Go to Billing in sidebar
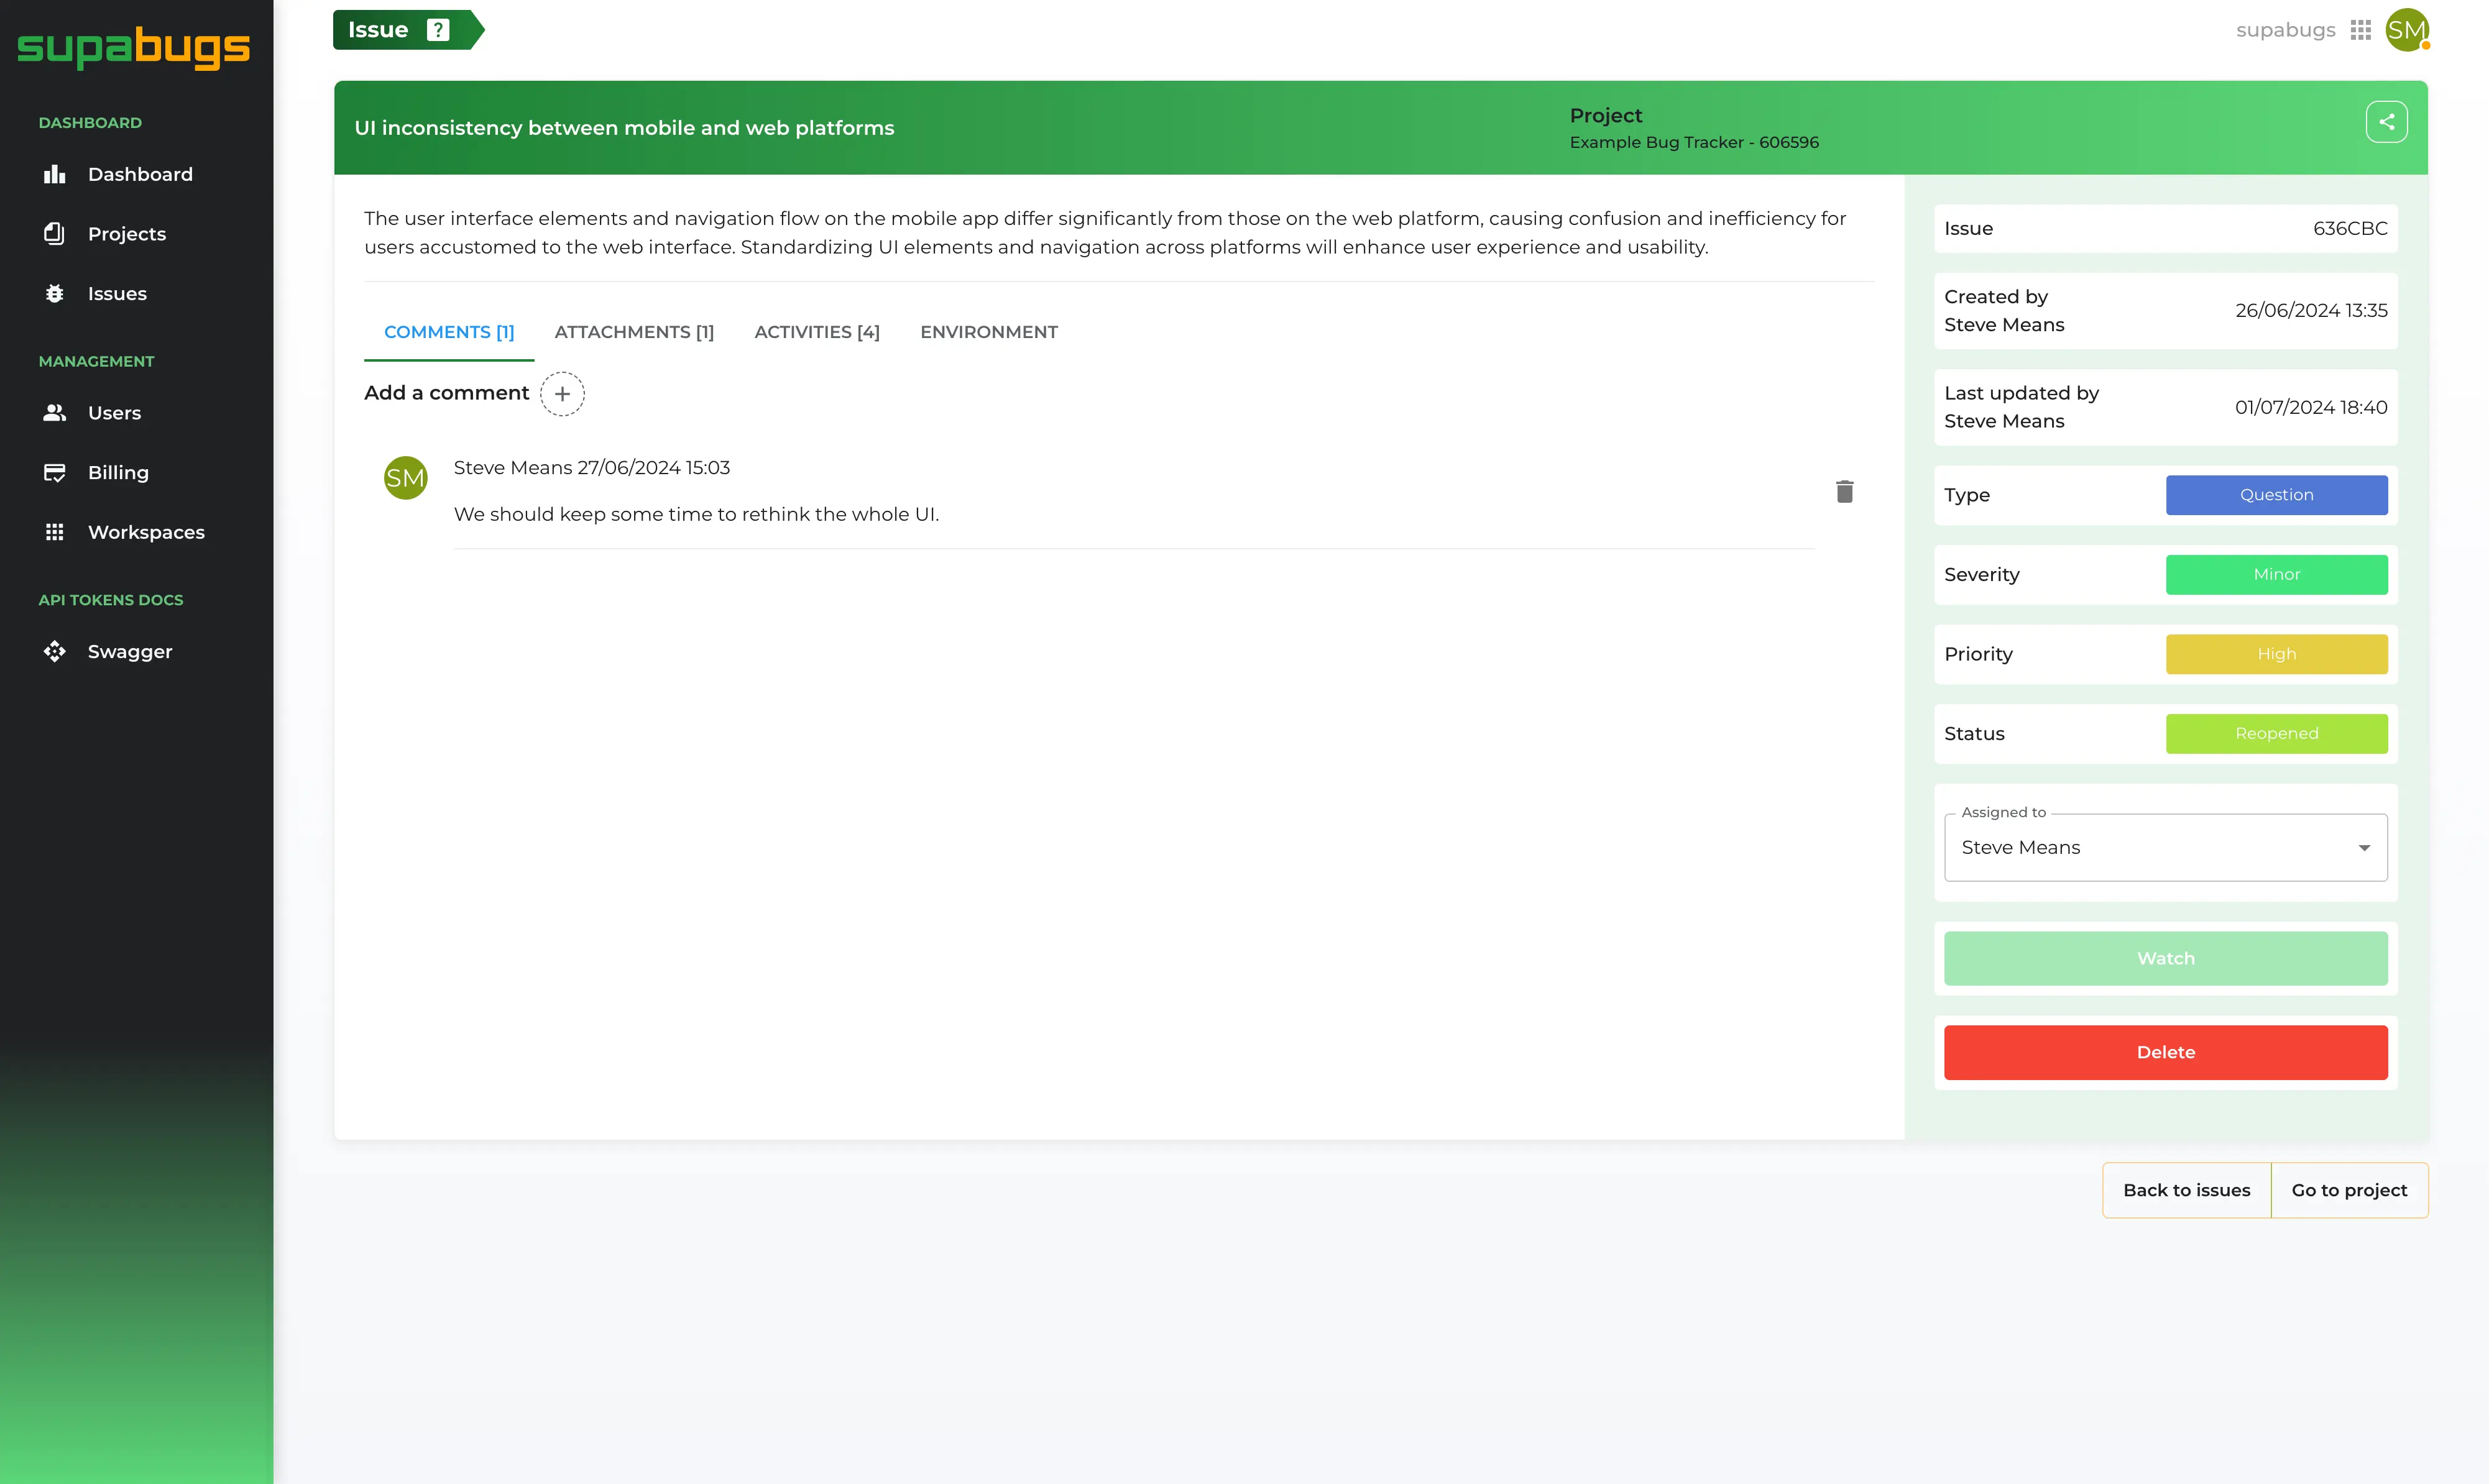The image size is (2489, 1484). click(x=117, y=473)
